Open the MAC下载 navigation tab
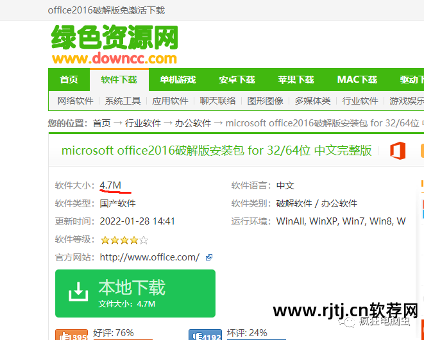Screen dimensions: 424x340 pyautogui.click(x=357, y=80)
